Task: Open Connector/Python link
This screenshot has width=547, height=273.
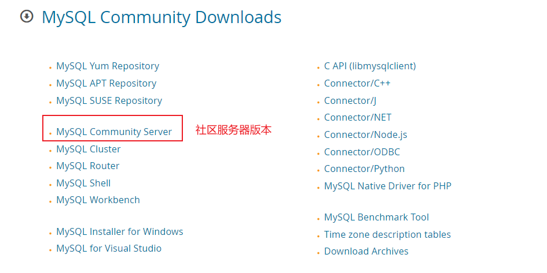Action: (365, 169)
